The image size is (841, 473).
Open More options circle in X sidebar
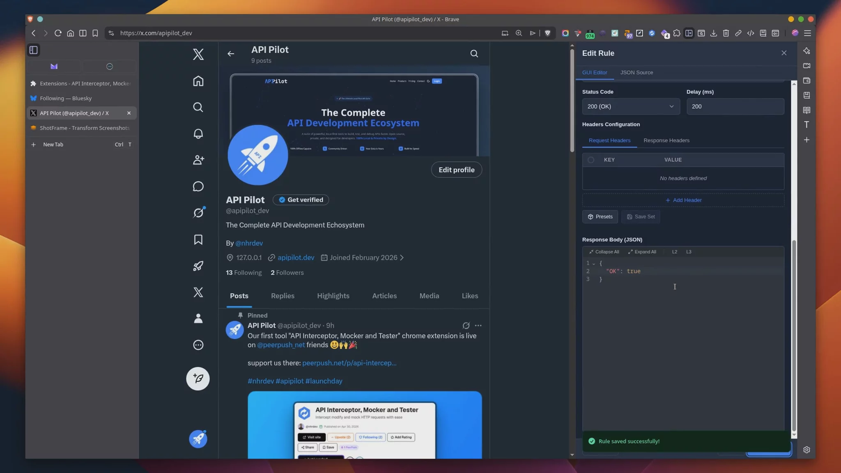point(198,345)
